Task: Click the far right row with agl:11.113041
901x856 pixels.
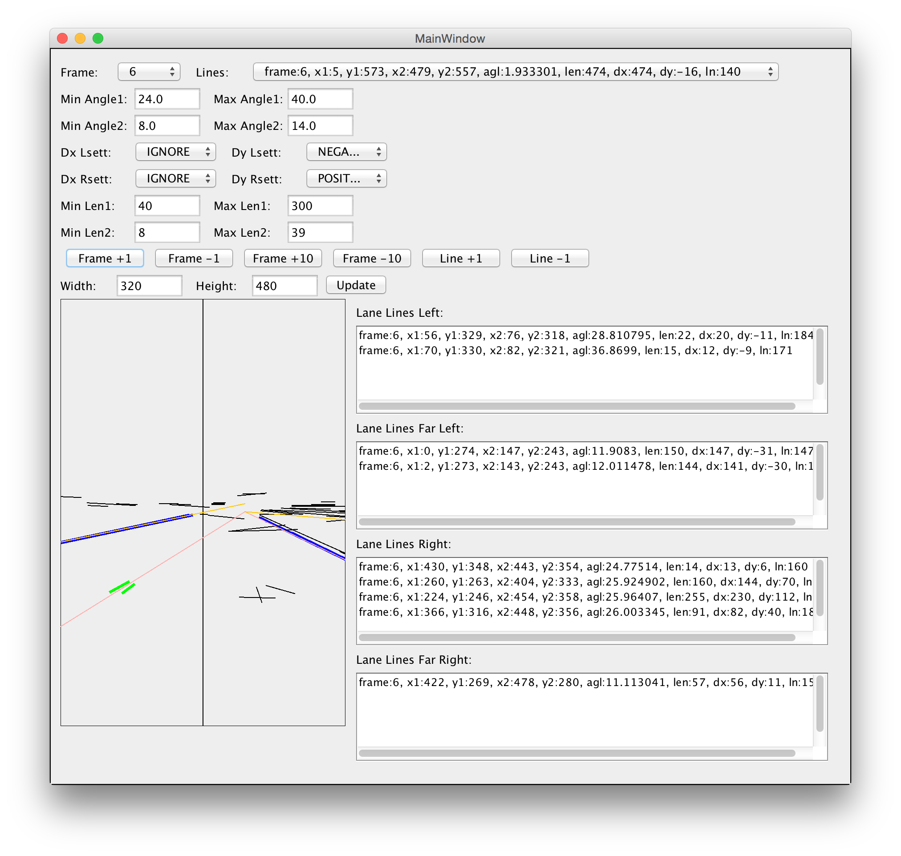Action: (x=585, y=682)
